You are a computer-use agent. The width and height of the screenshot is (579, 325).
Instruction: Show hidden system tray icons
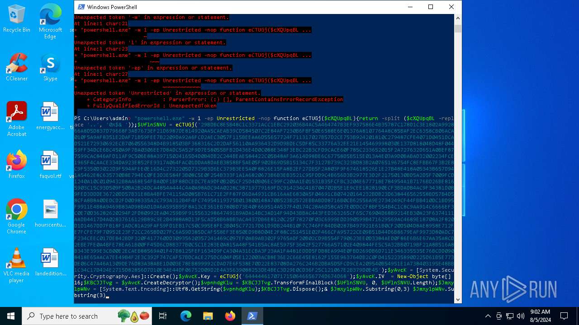pos(488,316)
